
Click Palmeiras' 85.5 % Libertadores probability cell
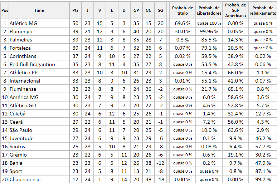click(209, 40)
